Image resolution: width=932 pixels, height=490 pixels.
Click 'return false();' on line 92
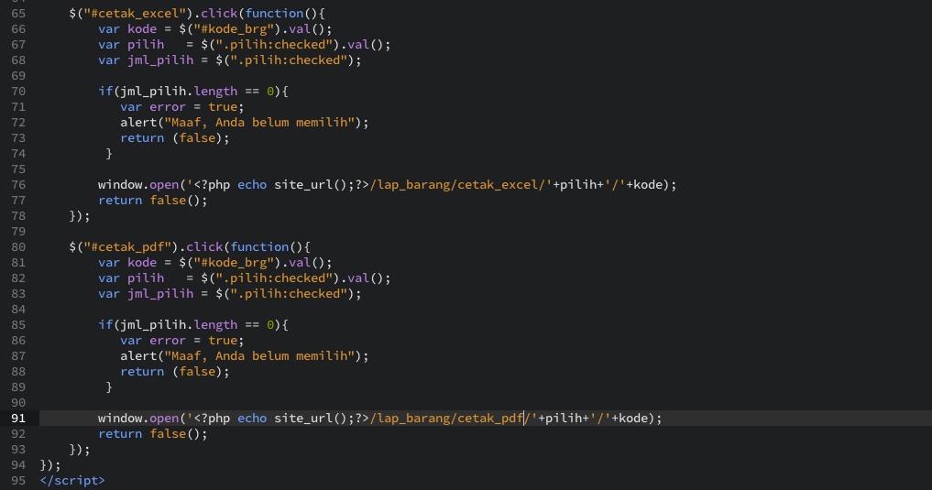(x=153, y=433)
